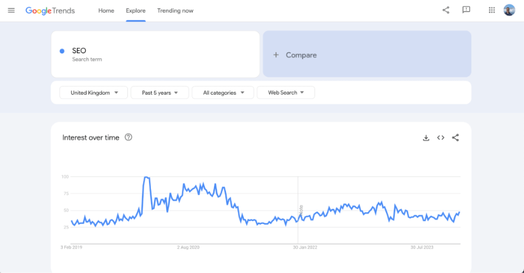This screenshot has width=524, height=273.
Task: Open the Google apps grid
Action: coord(492,10)
